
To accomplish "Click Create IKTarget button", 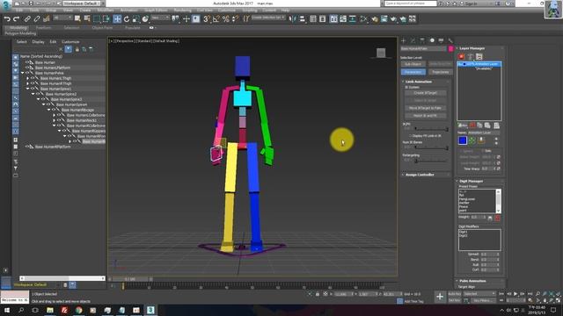I will [426, 93].
